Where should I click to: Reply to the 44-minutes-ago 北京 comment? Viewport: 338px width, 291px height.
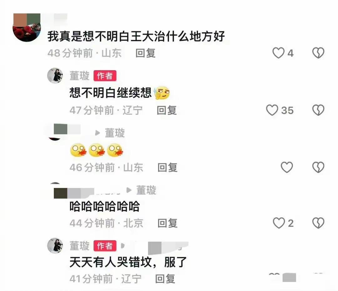[x=167, y=223]
